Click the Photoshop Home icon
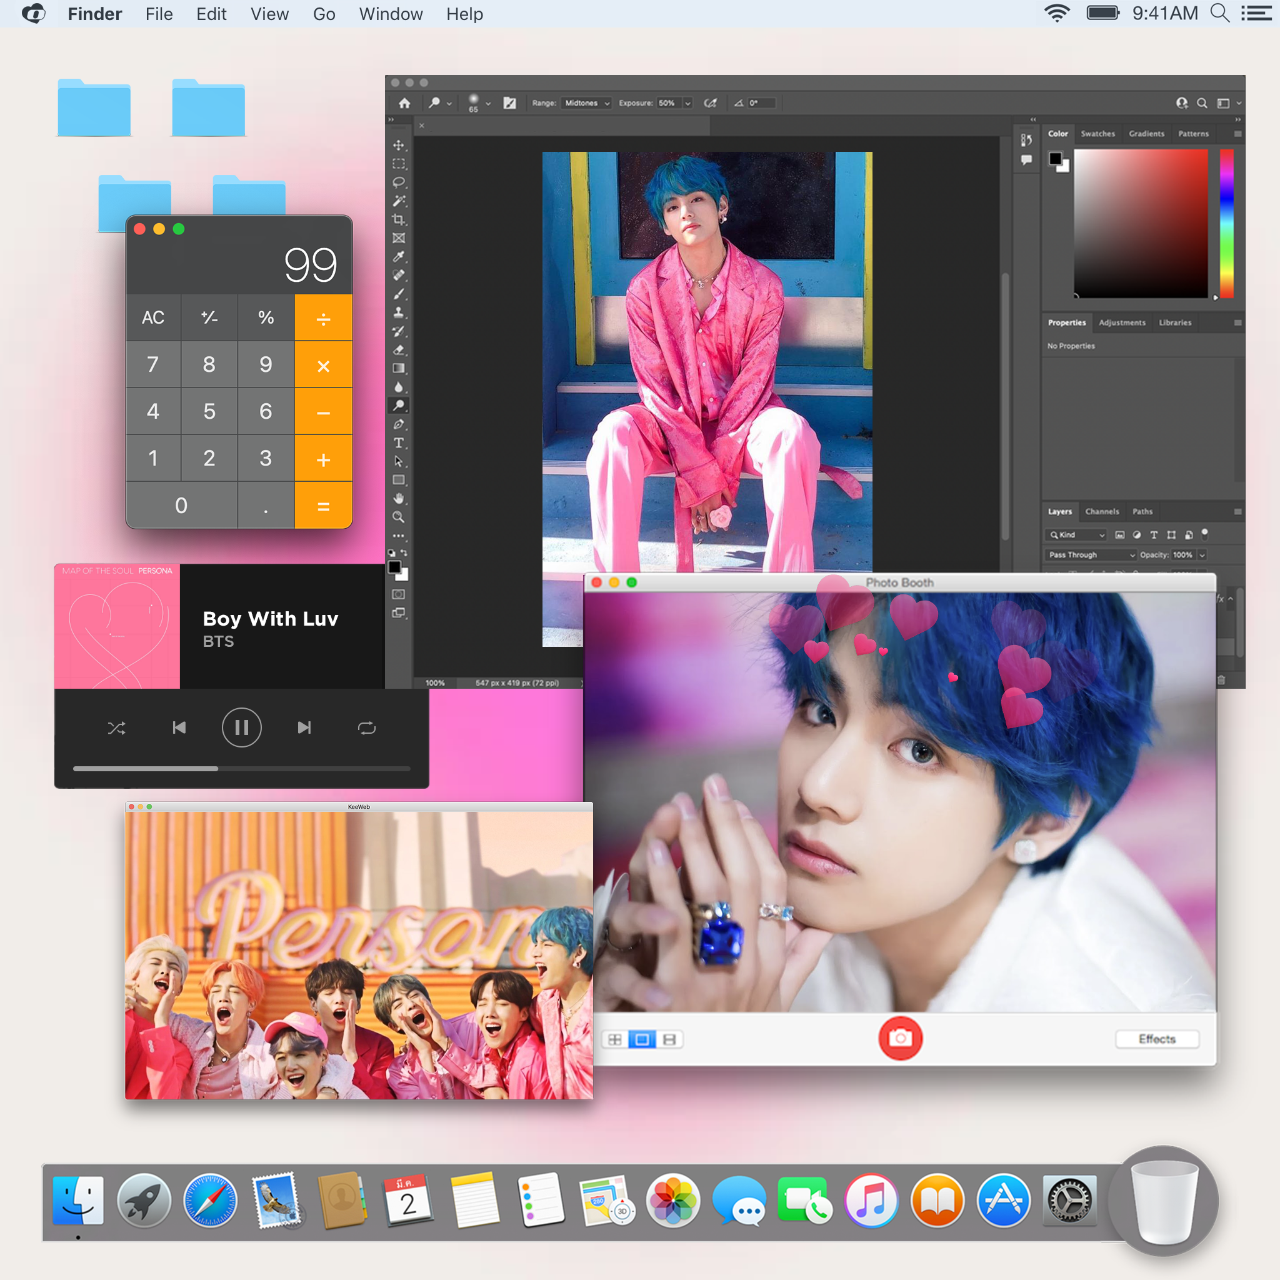Screen dimensions: 1280x1280 click(x=404, y=102)
